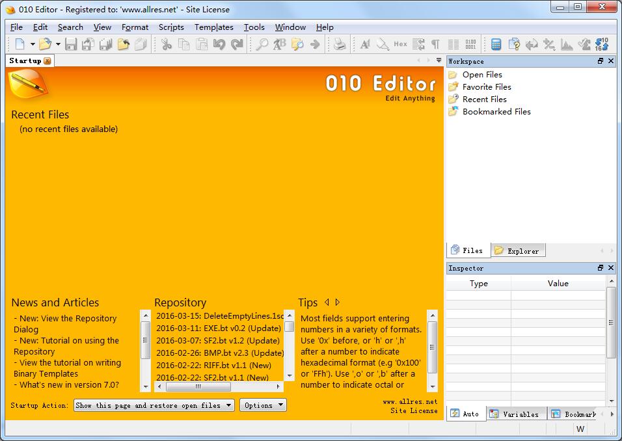Open the New file dropdown arrow
This screenshot has width=622, height=441.
click(33, 44)
